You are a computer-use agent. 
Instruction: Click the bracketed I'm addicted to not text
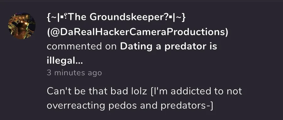(x=196, y=91)
